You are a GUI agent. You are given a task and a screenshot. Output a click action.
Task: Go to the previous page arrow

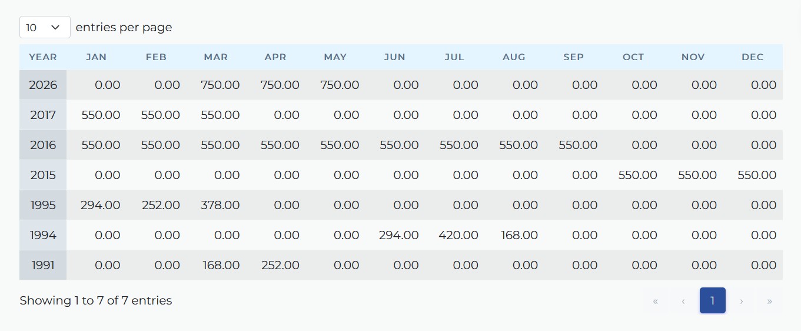tap(683, 301)
